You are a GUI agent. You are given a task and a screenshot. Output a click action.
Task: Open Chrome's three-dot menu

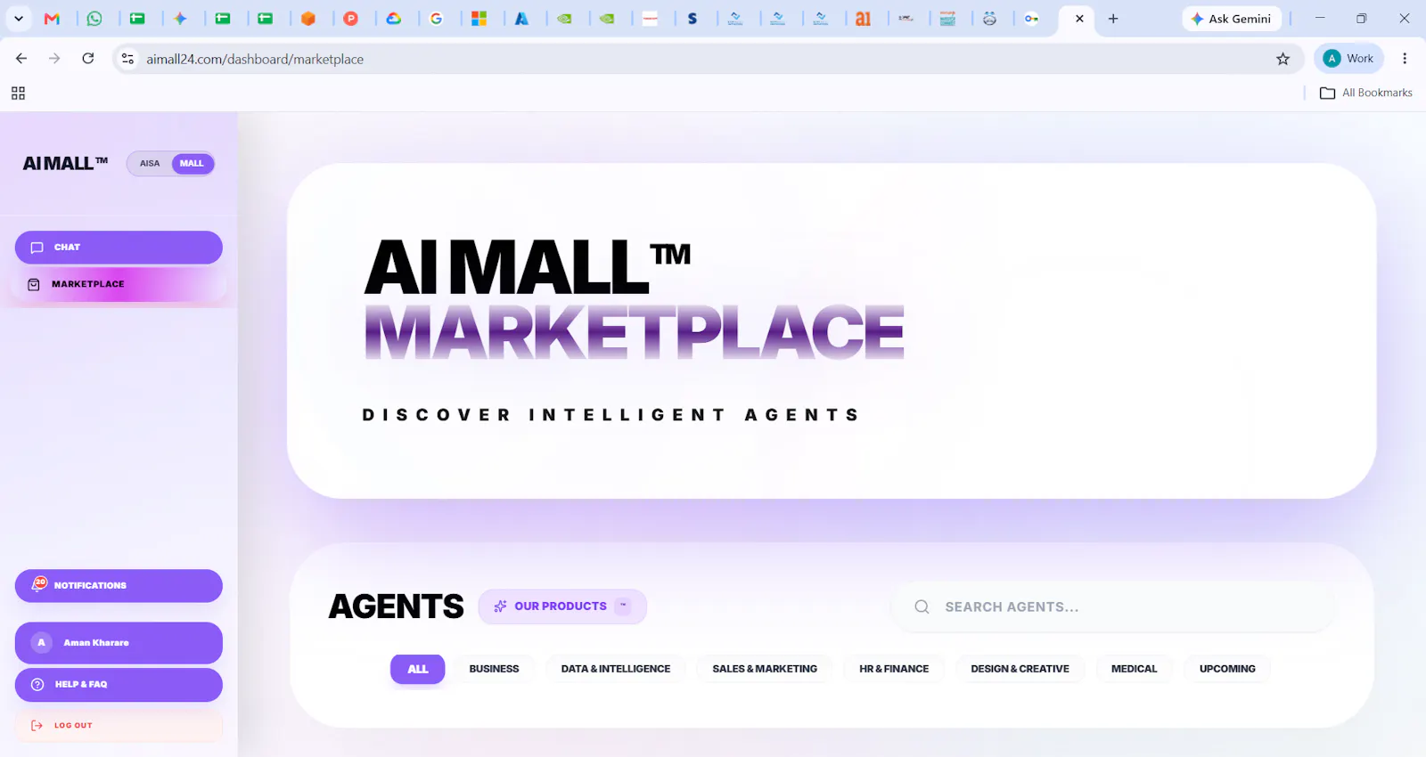(1405, 59)
